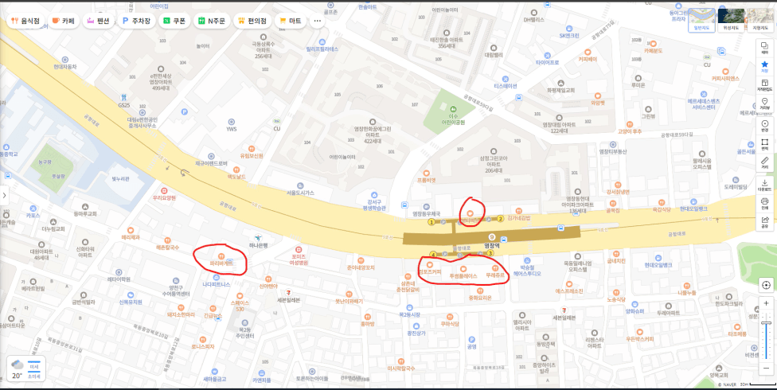The width and height of the screenshot is (777, 390).
Task: Expand the collapsed left side panel
Action: click(5, 195)
